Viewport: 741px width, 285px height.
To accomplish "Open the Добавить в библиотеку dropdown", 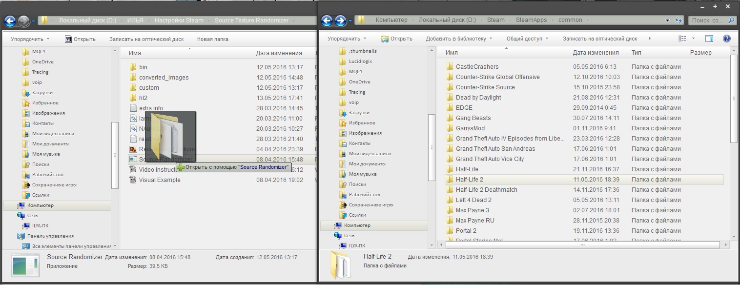I will pos(459,39).
